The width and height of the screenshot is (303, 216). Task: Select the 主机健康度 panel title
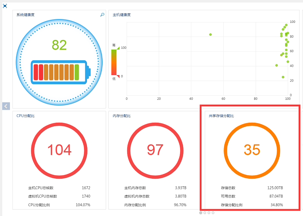click(x=122, y=14)
